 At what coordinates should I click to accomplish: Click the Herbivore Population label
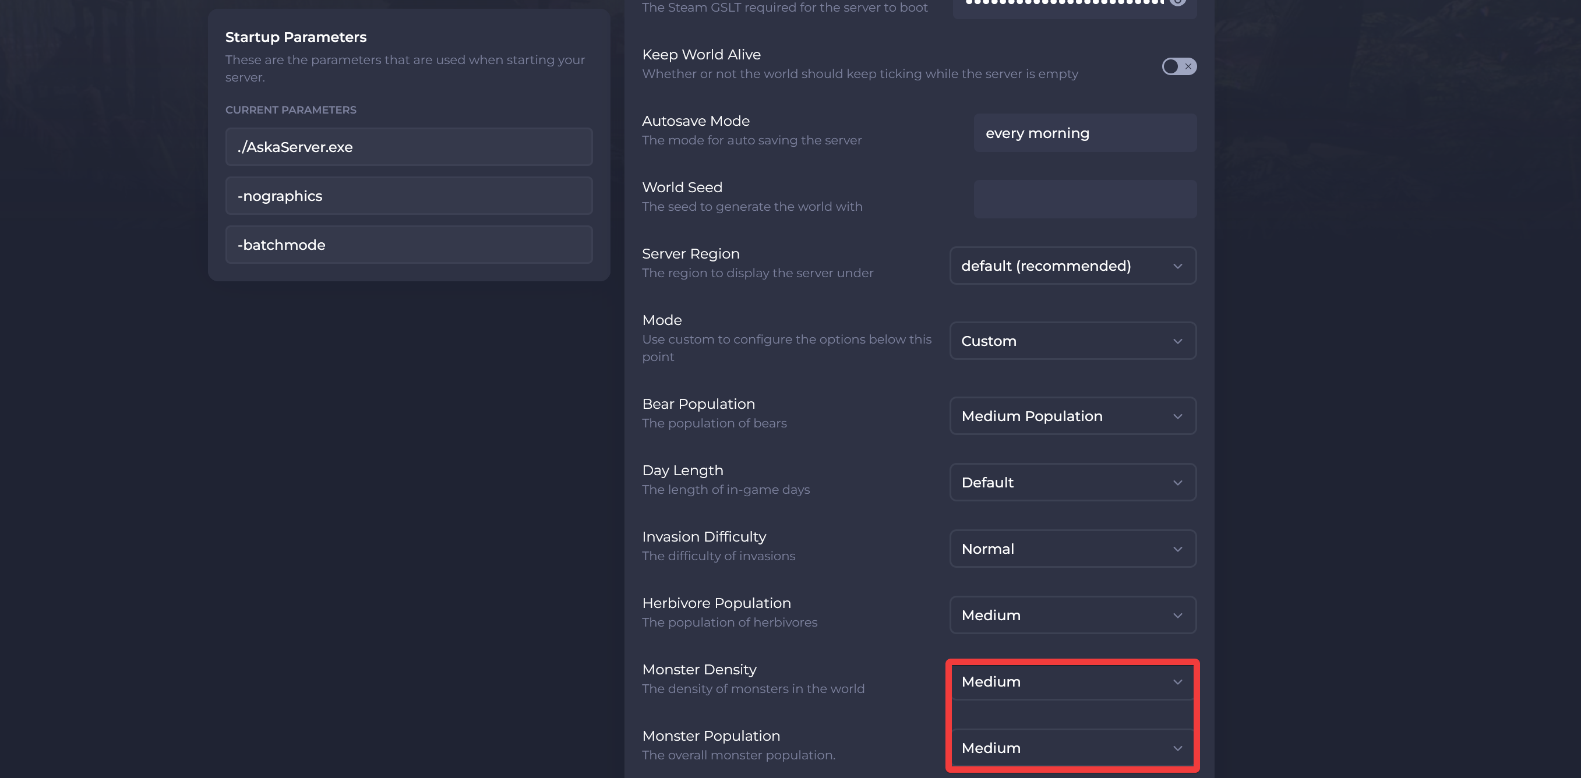pos(717,603)
